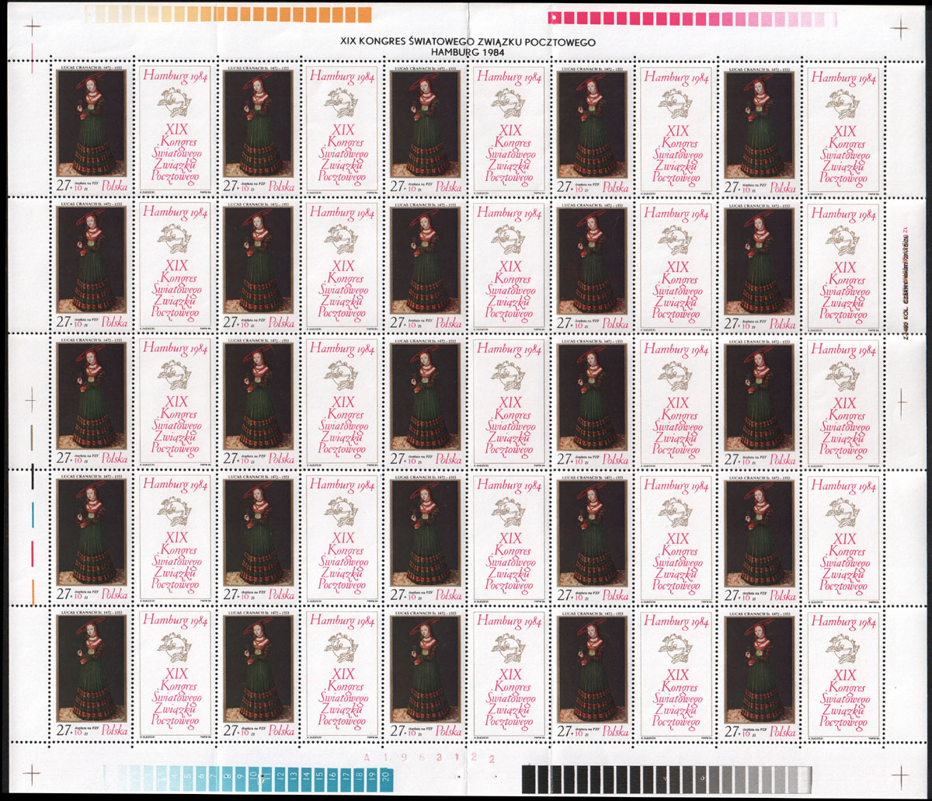
Task: Click the short magenta vertical mark in left margin
Action: coord(33,553)
